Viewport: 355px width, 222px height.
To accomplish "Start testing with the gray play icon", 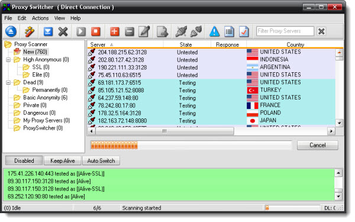I will coord(81,31).
